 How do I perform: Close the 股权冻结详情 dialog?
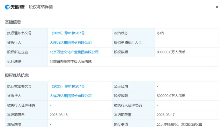coord(217,7)
